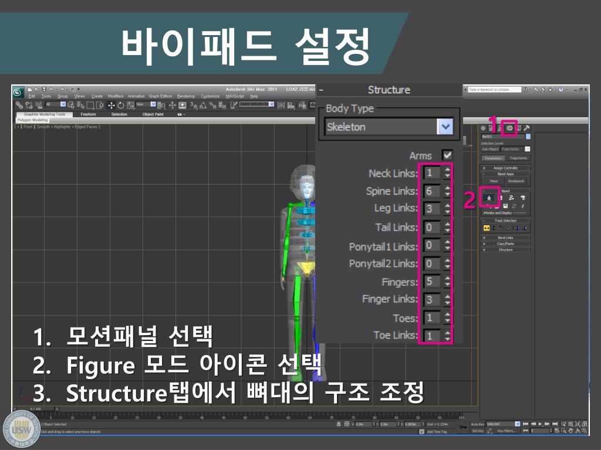This screenshot has height=450, width=601.
Task: Open the Graph Editors menu
Action: [x=160, y=97]
